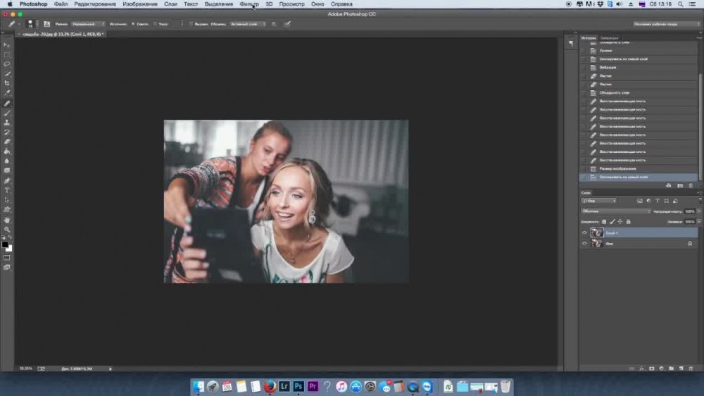
Task: Hide the Слой 1 layer
Action: coord(584,233)
